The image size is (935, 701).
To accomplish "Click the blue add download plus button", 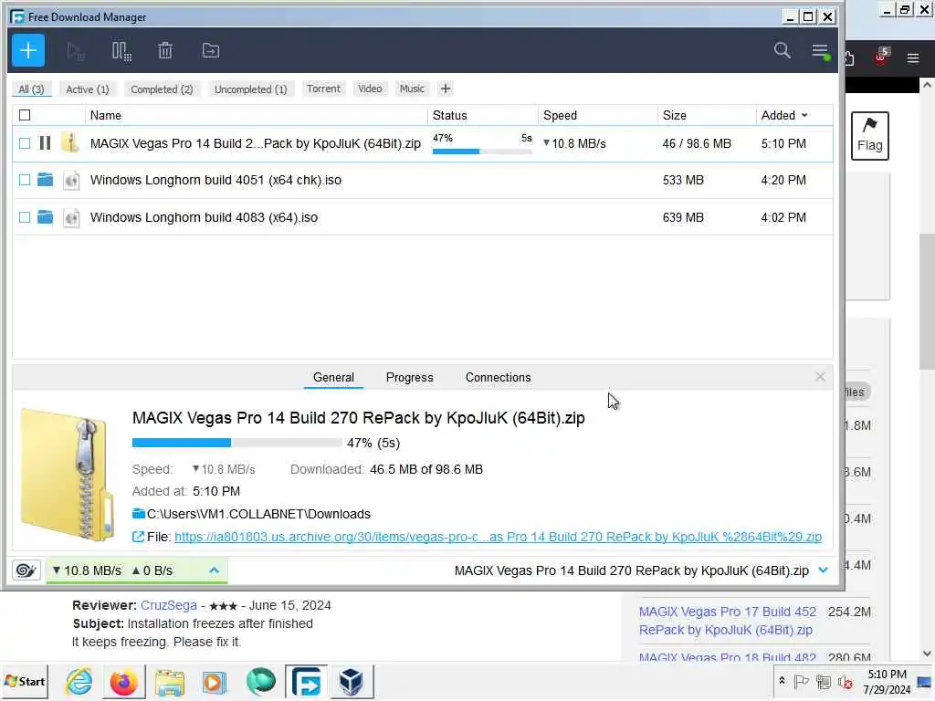I will point(28,51).
